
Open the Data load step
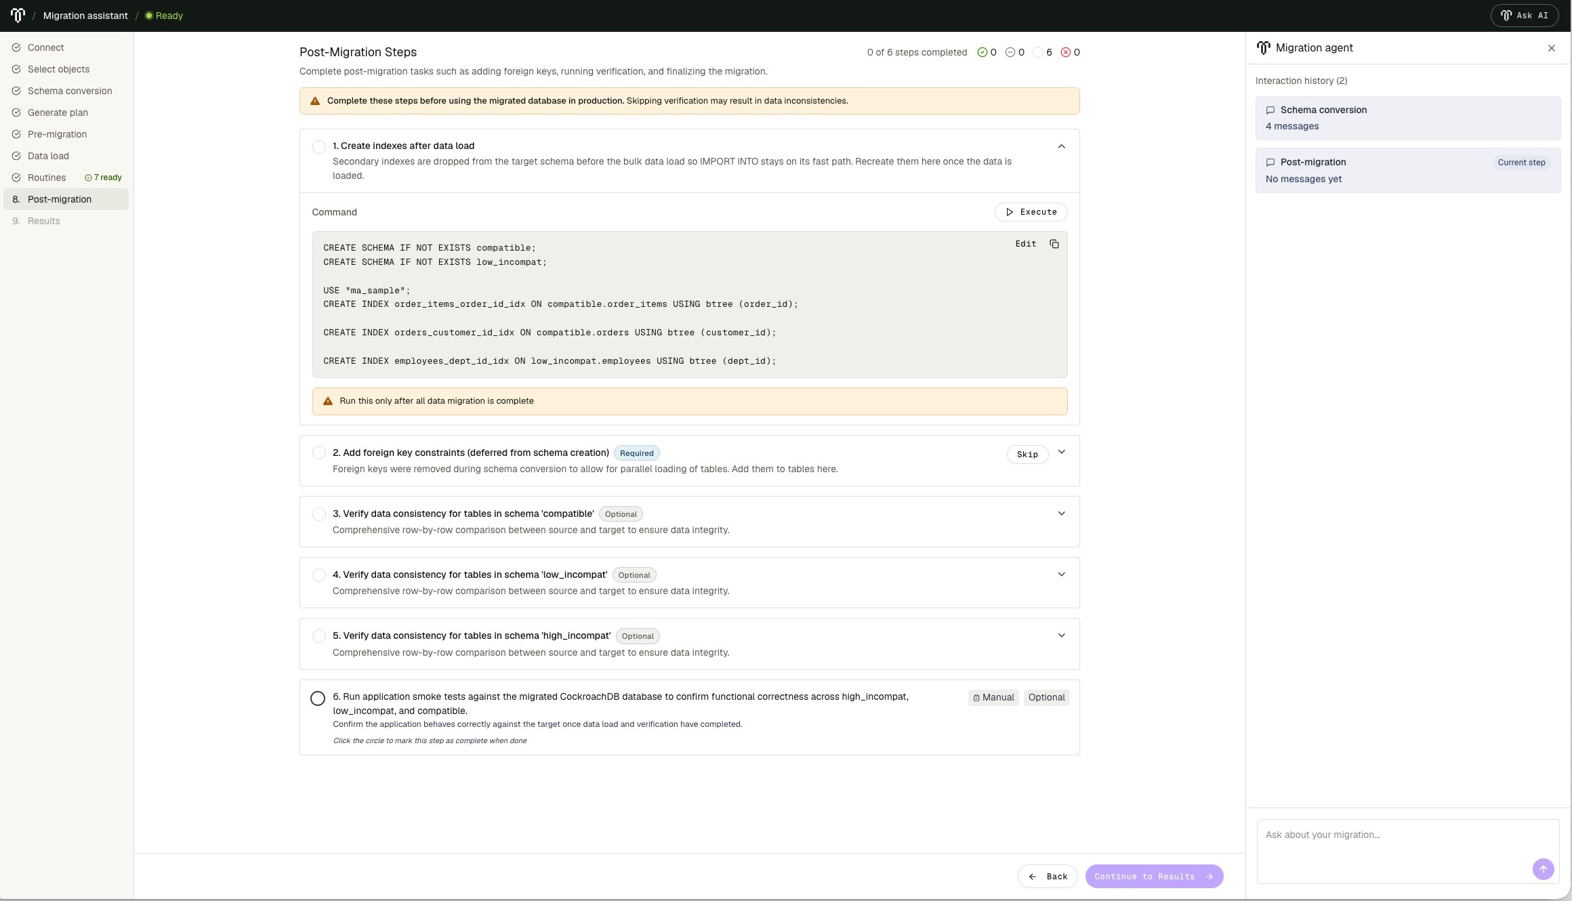point(66,156)
